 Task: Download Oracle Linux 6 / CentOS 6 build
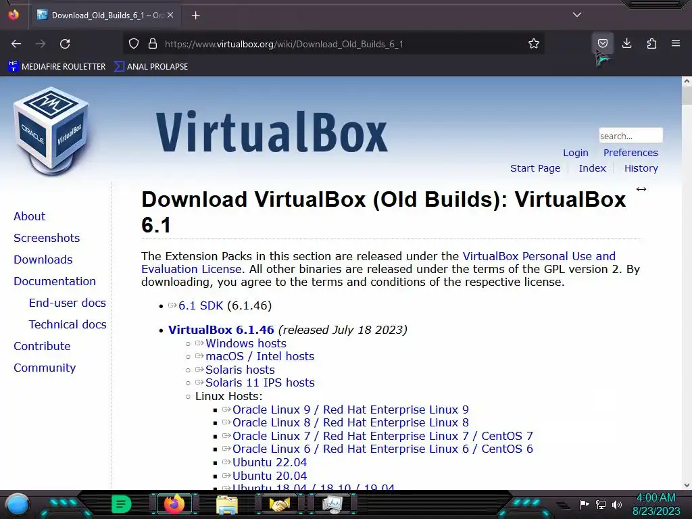382,449
